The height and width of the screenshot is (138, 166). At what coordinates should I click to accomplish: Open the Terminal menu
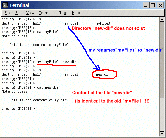pos(47,13)
